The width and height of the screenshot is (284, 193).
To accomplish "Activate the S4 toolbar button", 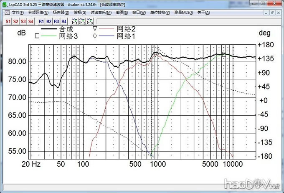I will coord(30,20).
